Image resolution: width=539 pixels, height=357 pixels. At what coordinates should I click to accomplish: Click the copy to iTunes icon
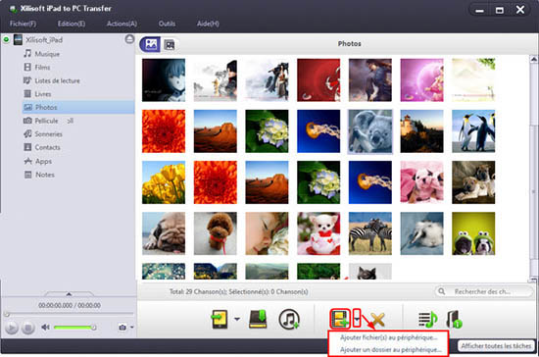tap(289, 319)
